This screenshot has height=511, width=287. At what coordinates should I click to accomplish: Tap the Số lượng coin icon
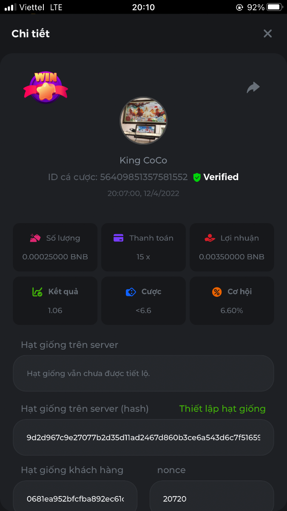(x=35, y=238)
